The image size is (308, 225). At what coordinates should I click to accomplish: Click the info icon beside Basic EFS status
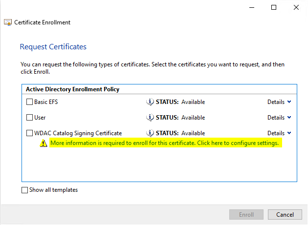tap(151, 102)
